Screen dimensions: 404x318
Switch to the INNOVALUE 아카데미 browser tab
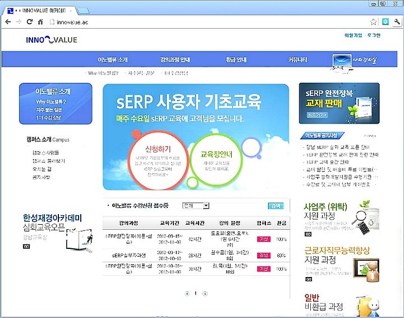41,11
